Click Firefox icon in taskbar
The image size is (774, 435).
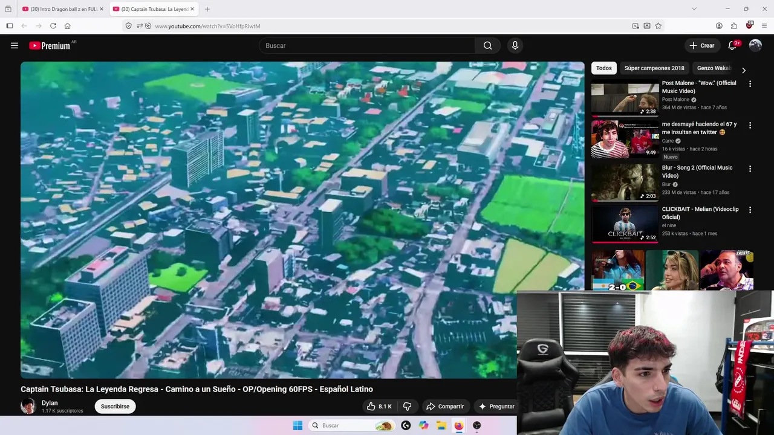coord(459,425)
